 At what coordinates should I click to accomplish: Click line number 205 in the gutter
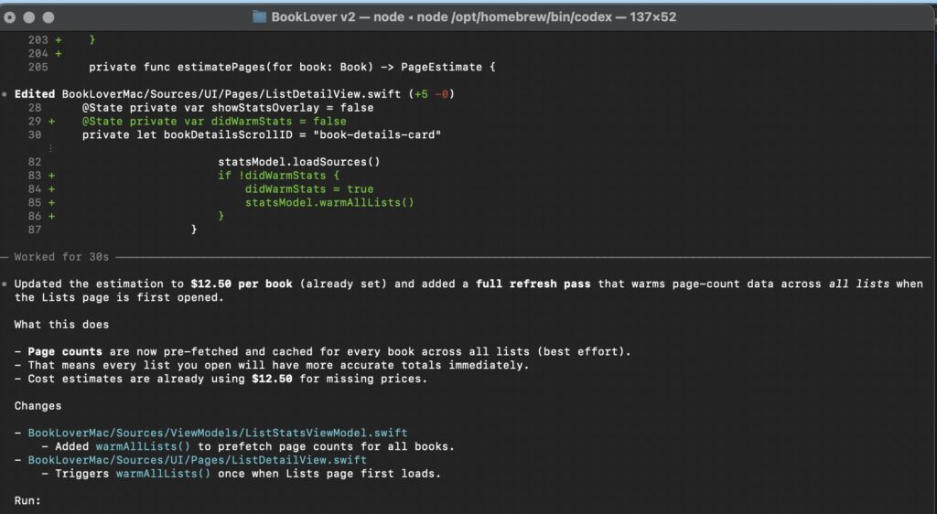pos(38,67)
